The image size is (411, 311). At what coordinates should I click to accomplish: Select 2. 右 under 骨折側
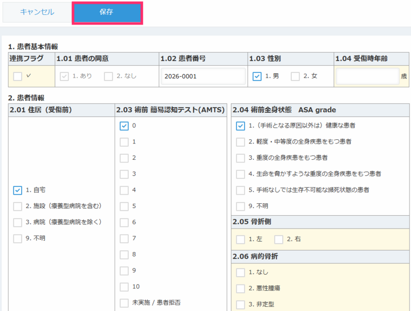[x=278, y=239]
